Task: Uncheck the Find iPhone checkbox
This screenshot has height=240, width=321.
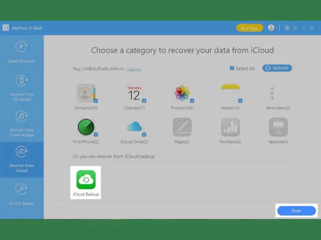Action: (96, 134)
